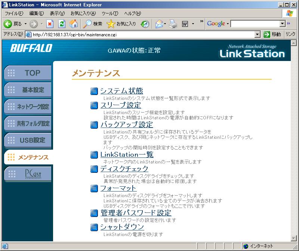Open the LinkStation一覧 link
The height and width of the screenshot is (251, 299).
(127, 154)
